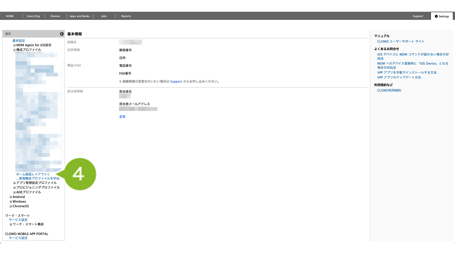
Task: Expand ワーク・スマート構成 tree node
Action: tap(11, 224)
